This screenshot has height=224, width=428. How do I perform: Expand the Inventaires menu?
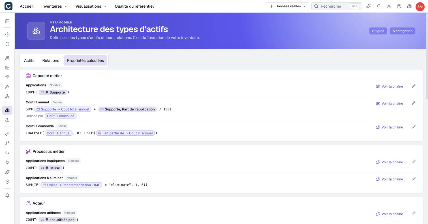click(54, 6)
